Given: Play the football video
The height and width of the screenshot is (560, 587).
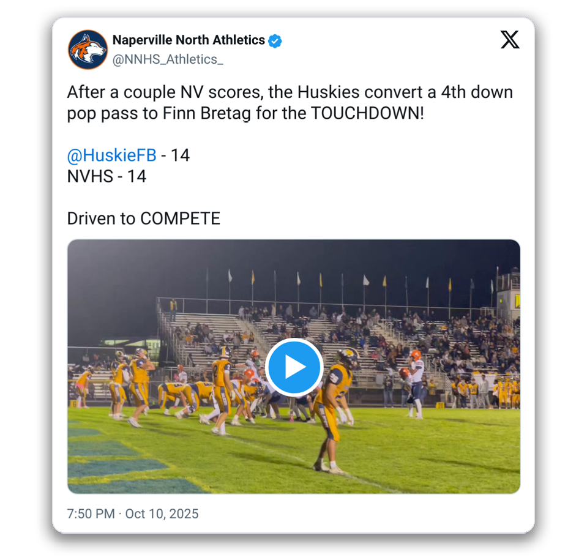Looking at the screenshot, I should point(294,367).
